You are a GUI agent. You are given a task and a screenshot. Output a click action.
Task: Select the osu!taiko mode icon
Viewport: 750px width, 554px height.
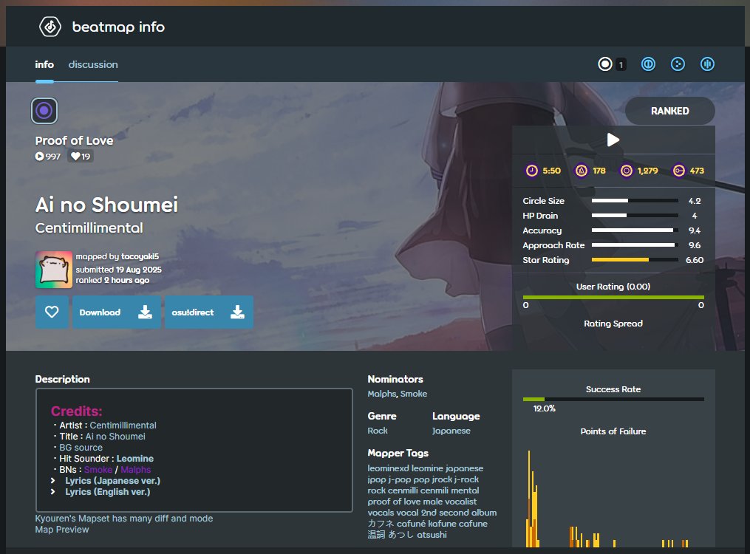click(648, 64)
